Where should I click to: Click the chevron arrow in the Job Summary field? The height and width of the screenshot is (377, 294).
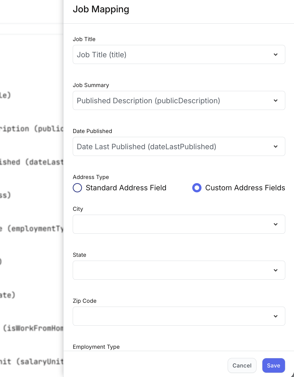pyautogui.click(x=275, y=101)
